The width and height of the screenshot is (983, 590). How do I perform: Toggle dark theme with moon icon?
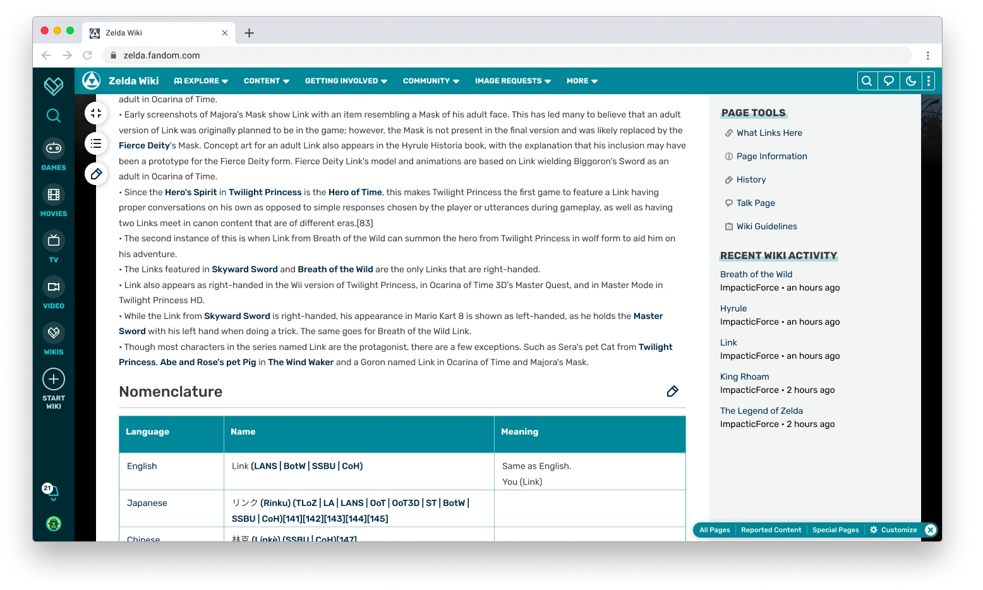[910, 81]
